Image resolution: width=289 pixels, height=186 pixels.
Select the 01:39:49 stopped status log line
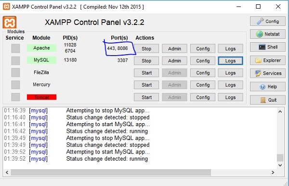click(77, 145)
